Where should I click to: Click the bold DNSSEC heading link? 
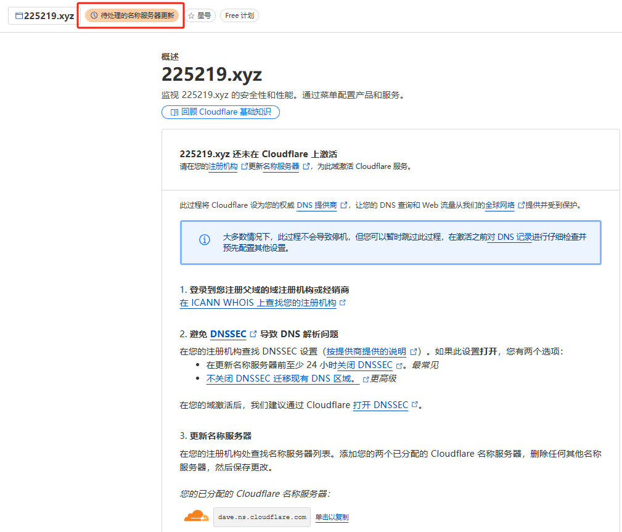click(x=228, y=334)
